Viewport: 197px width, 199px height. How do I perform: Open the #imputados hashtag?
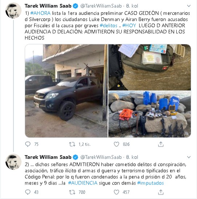(x=150, y=183)
